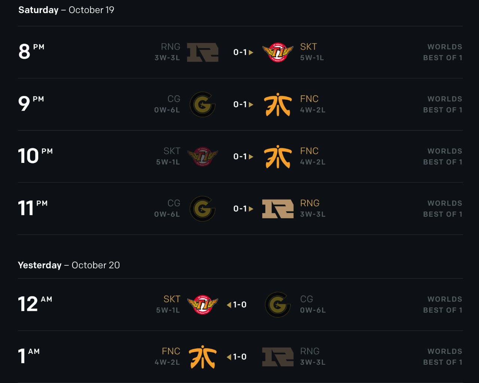479x383 pixels.
Task: Click the dimmed SKT logo in the 10 PM match
Action: click(202, 157)
